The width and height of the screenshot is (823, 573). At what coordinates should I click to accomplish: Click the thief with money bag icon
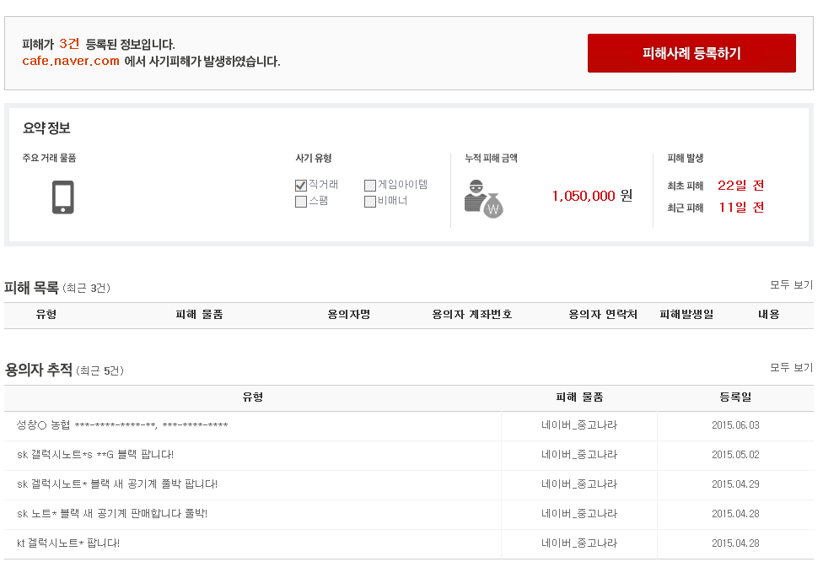point(483,198)
